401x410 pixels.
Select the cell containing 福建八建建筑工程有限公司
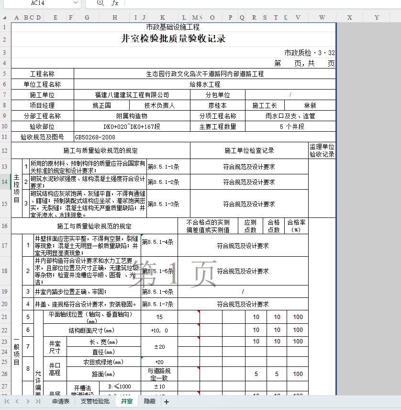click(x=132, y=95)
